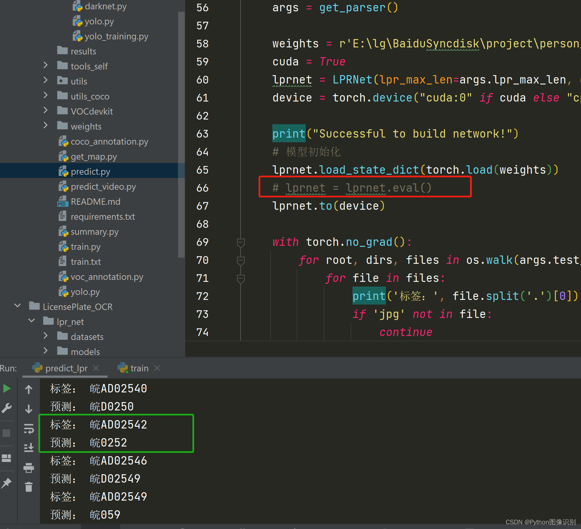
Task: Close the train run tab
Action: (157, 368)
